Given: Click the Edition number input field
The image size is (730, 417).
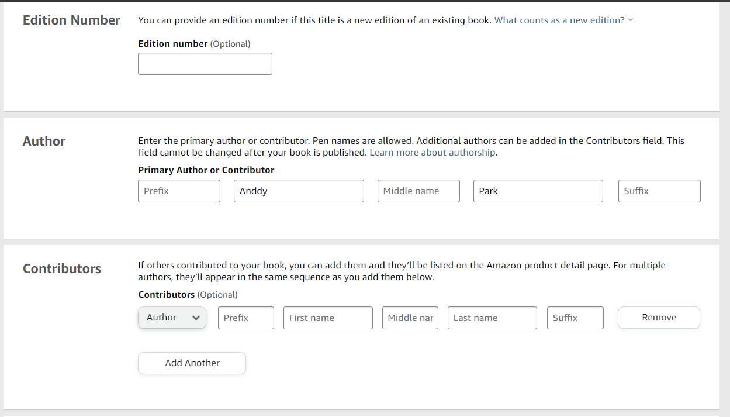Looking at the screenshot, I should pyautogui.click(x=205, y=64).
